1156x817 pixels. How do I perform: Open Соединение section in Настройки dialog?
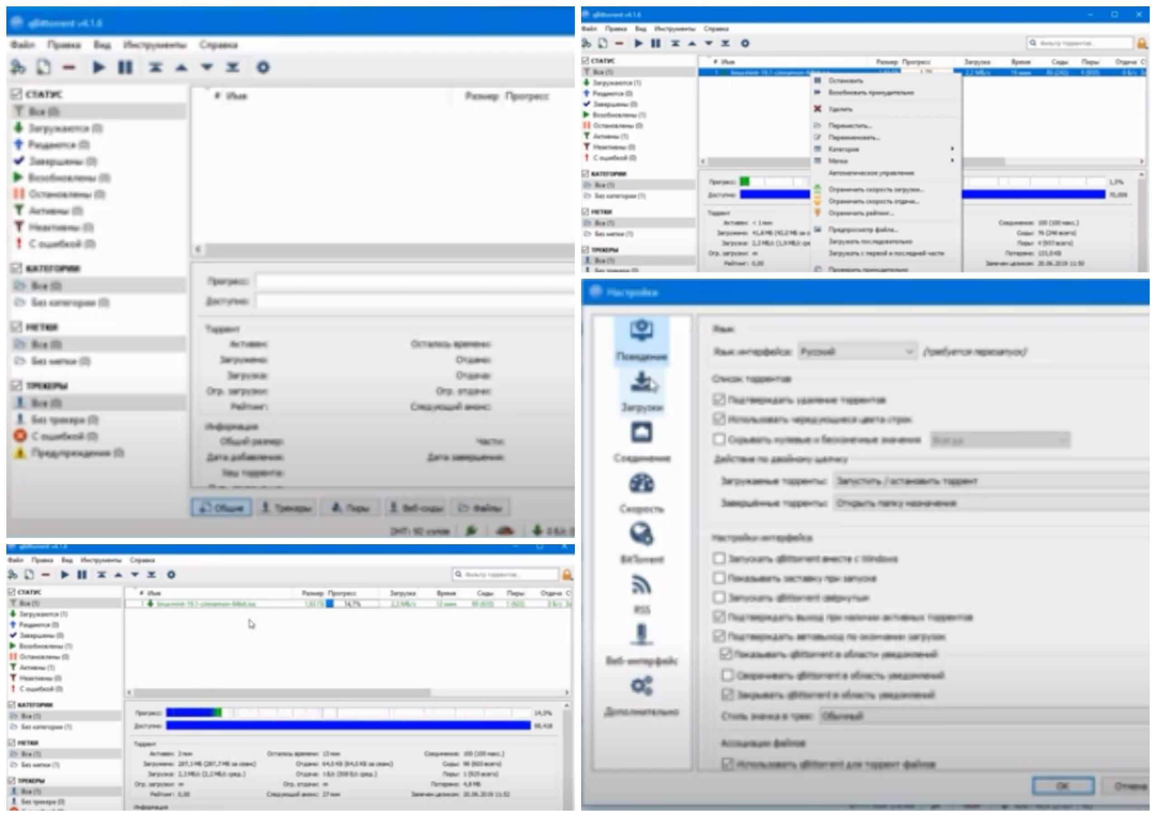(x=641, y=443)
